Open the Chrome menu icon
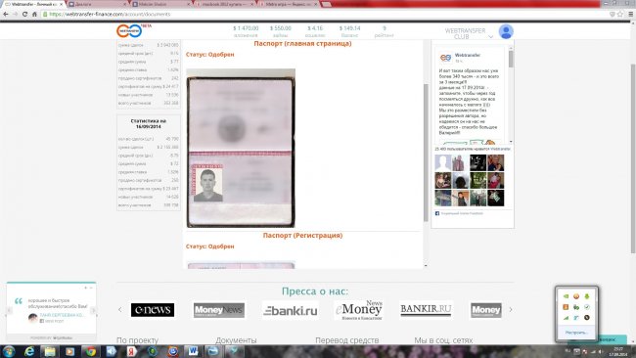 point(631,14)
